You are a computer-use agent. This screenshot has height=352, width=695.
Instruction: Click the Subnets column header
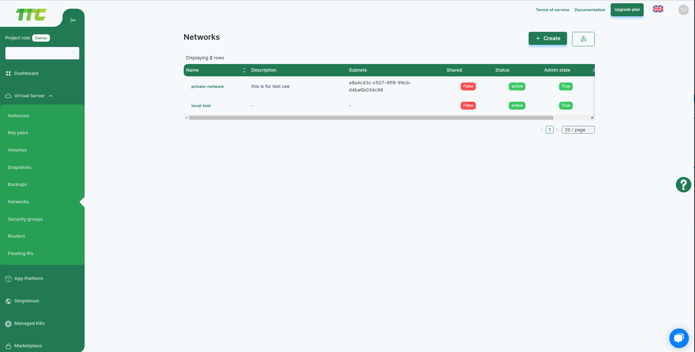[358, 70]
